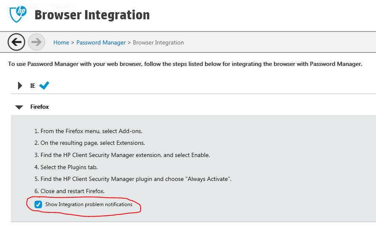Uncheck Show Integration problem notifications
The height and width of the screenshot is (238, 376).
click(38, 204)
